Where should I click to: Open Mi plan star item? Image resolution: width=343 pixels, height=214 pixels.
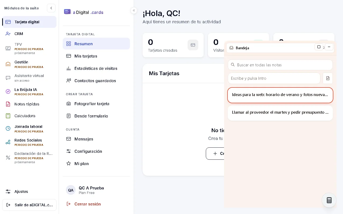(x=96, y=163)
